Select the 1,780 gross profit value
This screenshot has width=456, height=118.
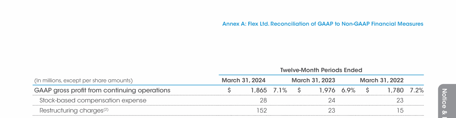pyautogui.click(x=396, y=91)
